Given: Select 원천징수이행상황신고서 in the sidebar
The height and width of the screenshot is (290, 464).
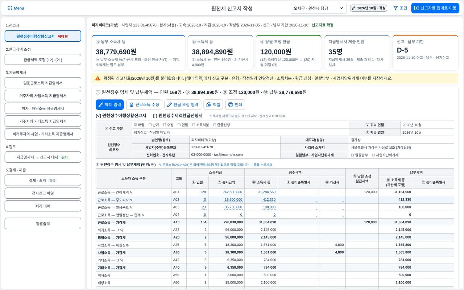Looking at the screenshot, I should (x=43, y=36).
